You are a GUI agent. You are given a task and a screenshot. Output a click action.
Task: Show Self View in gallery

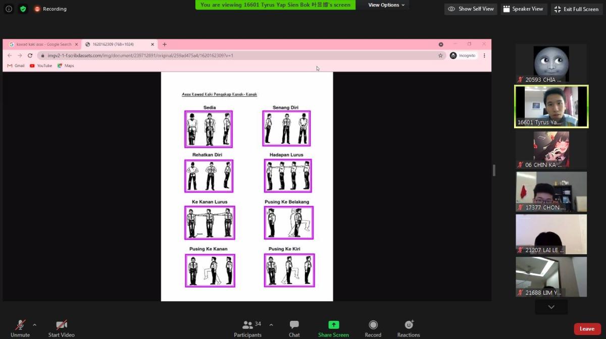(471, 9)
